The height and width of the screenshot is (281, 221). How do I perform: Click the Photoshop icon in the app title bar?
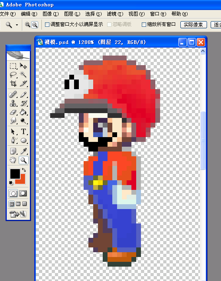point(2,4)
